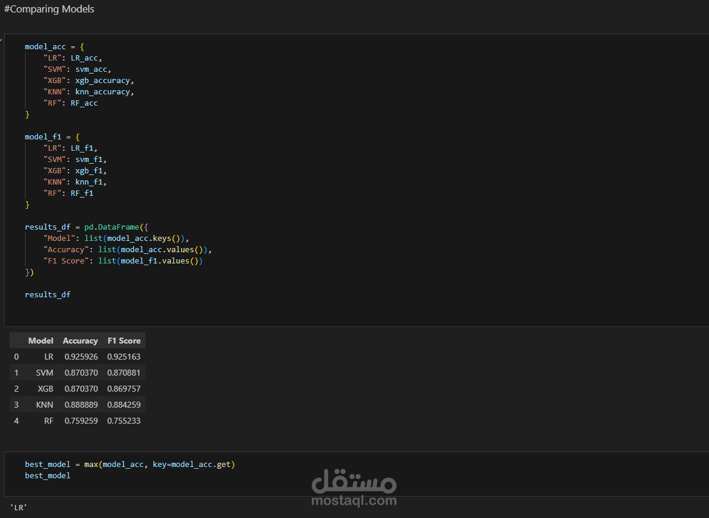Click F1 score value 0.884259

(124, 405)
